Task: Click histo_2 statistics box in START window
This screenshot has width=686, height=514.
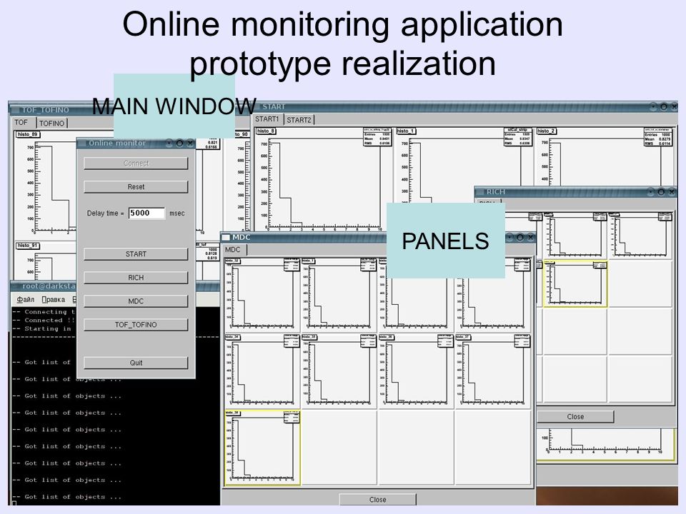Action: (x=658, y=137)
